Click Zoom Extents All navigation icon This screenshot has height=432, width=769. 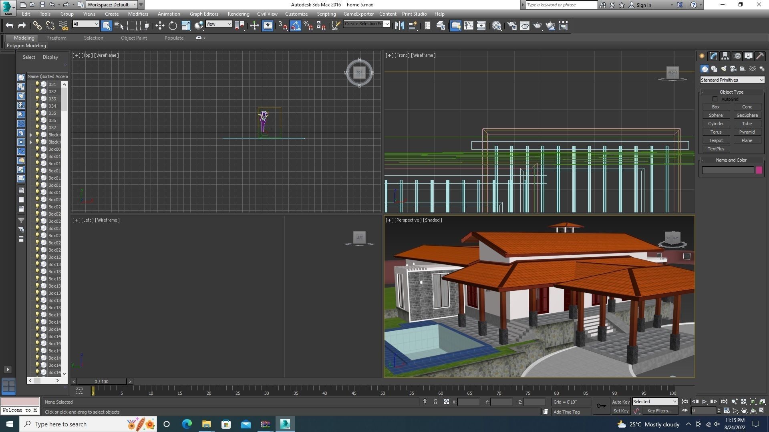(x=762, y=402)
